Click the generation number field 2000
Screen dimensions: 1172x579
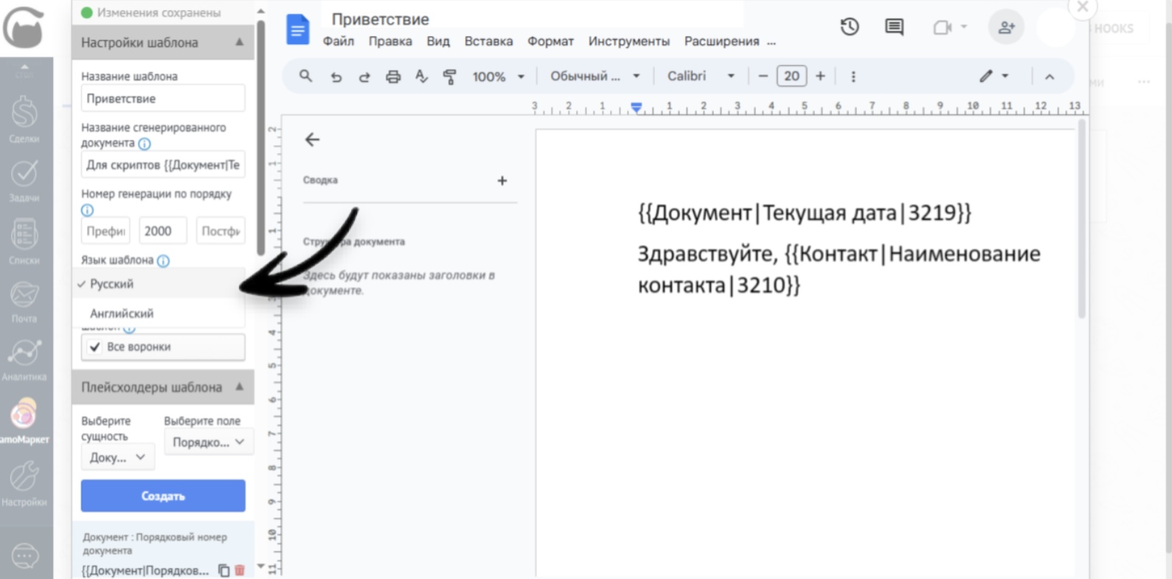click(x=163, y=231)
